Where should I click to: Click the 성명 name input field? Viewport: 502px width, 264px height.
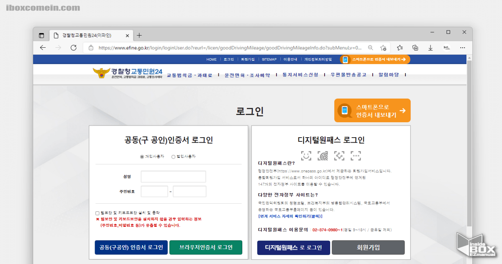(173, 177)
